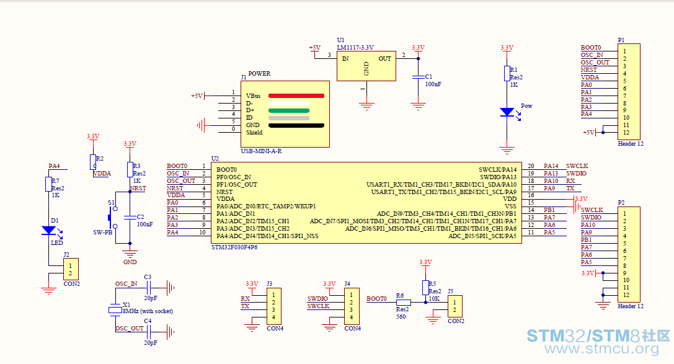Click the GND text label below C2
Image resolution: width=674 pixels, height=364 pixels.
click(130, 262)
